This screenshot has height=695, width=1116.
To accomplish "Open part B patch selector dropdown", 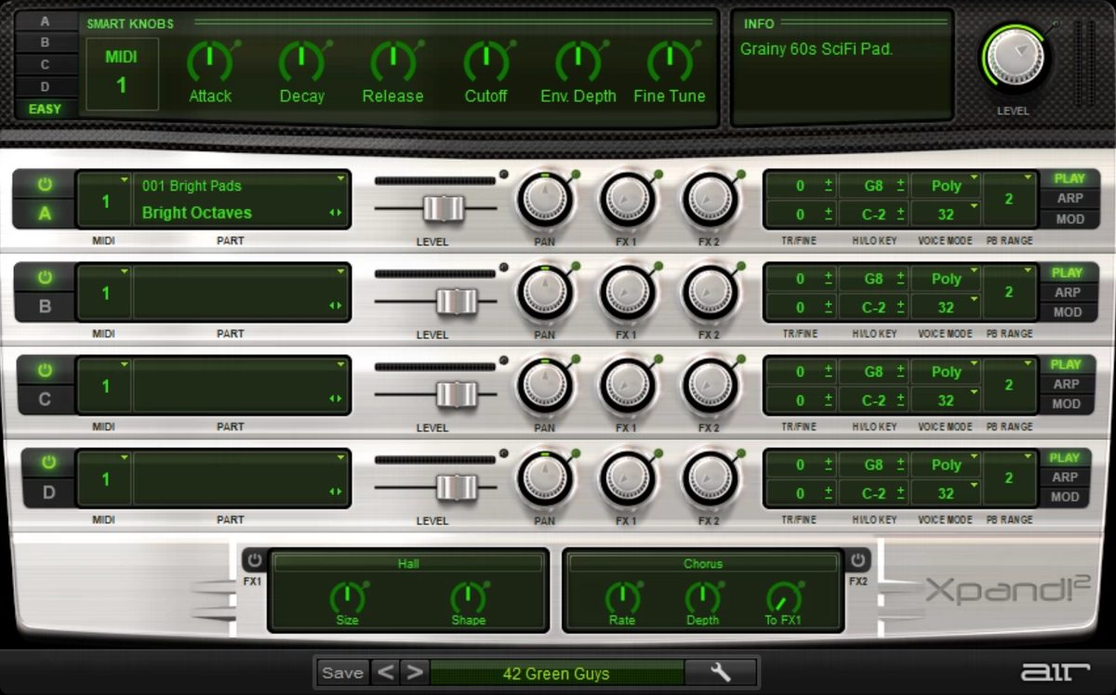I will coord(241,293).
